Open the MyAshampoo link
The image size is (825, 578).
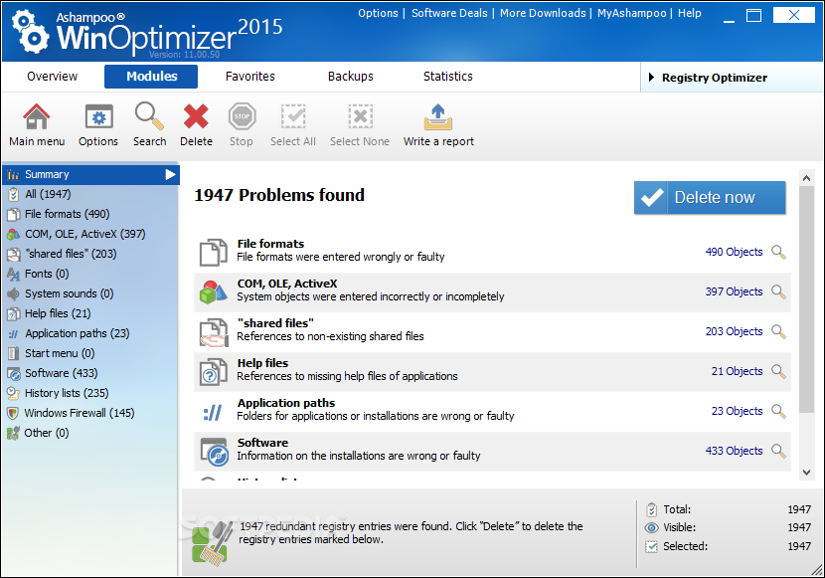click(631, 13)
